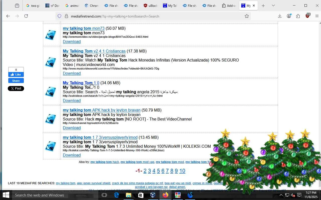Open the Firefox application menu
321x200 pixels.
point(317,16)
